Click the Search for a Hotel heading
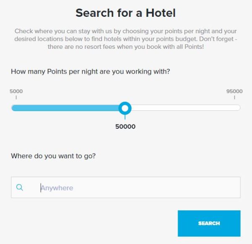252x244 pixels. [x=126, y=13]
